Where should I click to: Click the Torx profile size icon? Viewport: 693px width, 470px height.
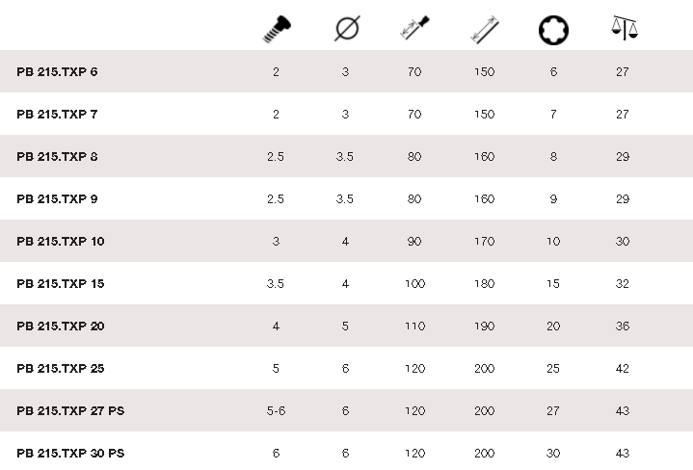click(553, 29)
